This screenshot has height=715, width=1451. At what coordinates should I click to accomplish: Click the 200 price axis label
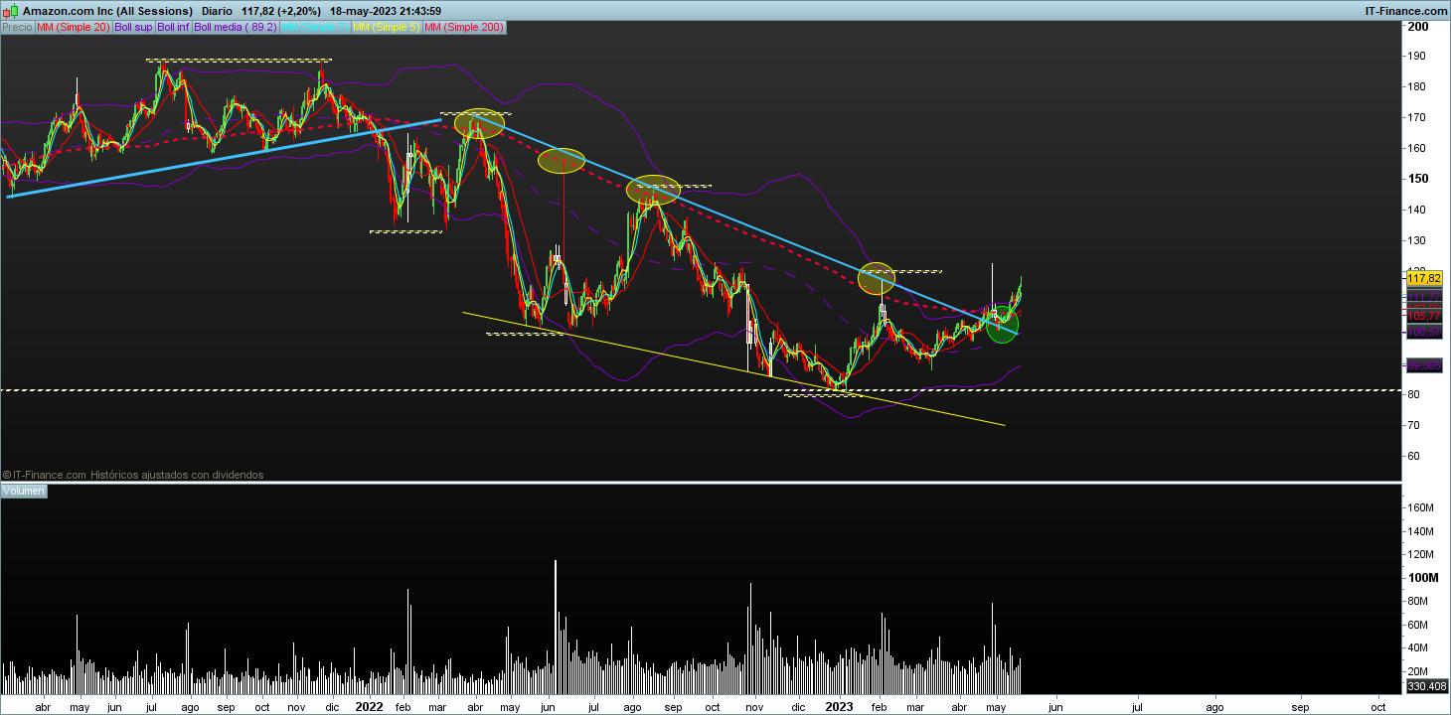tap(1418, 26)
